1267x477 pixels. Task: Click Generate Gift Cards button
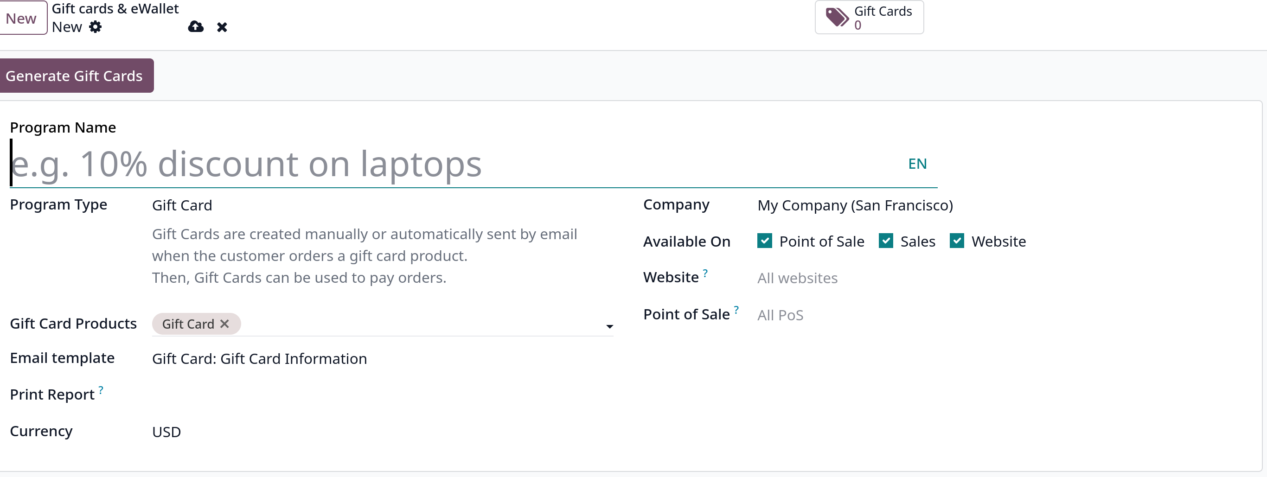pos(76,76)
